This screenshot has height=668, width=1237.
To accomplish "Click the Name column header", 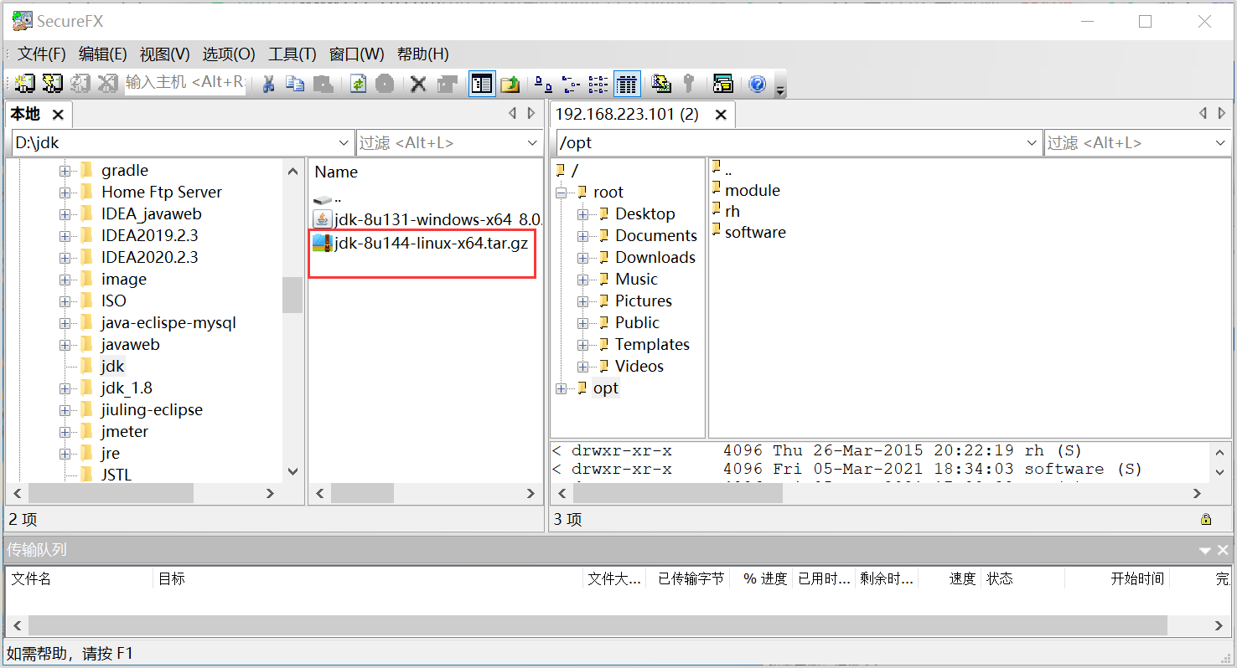I will 336,172.
